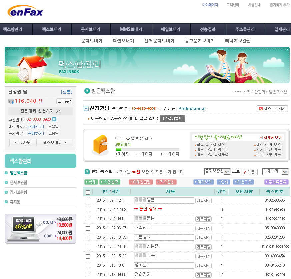
Task: Click the 미리보기 preview button
Action: pyautogui.click(x=204, y=182)
